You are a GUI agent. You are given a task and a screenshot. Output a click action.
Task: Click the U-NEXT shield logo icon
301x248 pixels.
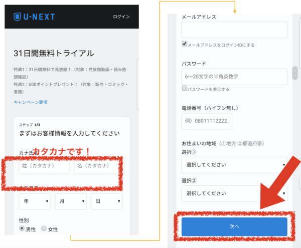(x=17, y=17)
